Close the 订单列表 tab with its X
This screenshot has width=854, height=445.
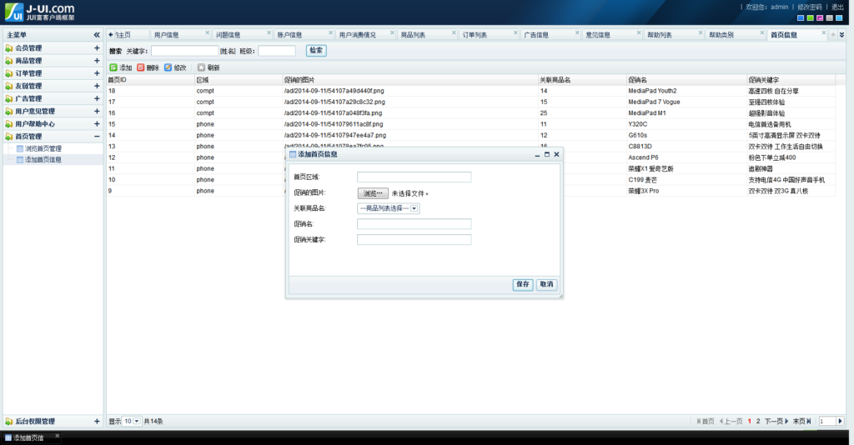(x=515, y=32)
